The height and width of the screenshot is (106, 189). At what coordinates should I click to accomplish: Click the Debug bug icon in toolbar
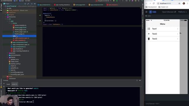pos(117,1)
